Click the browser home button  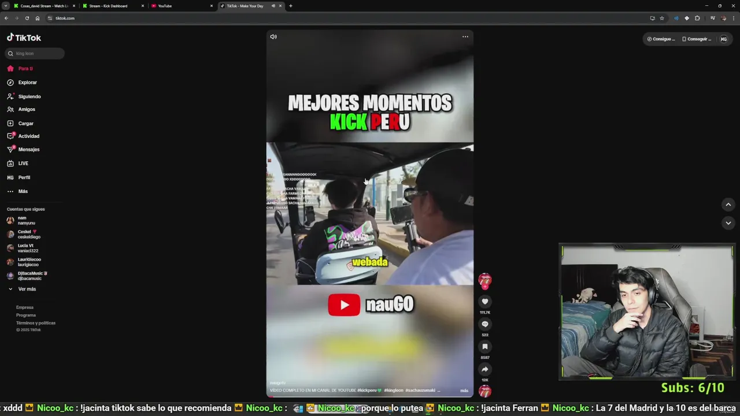[38, 18]
